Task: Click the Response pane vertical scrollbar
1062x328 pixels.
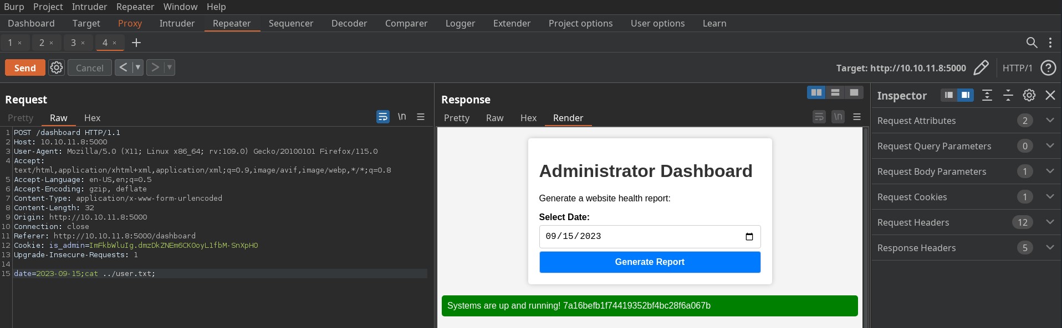Action: click(865, 227)
